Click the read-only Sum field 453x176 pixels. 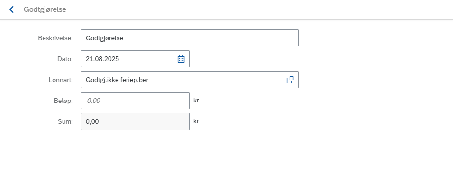pos(135,121)
